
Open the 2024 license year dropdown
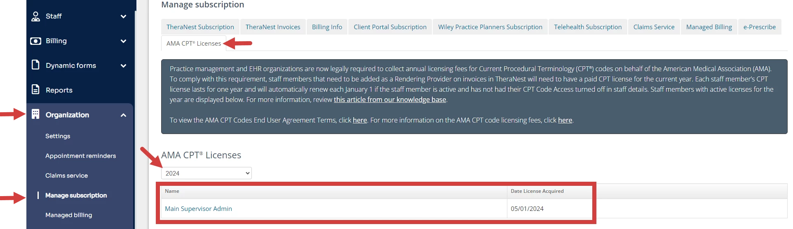pos(206,173)
